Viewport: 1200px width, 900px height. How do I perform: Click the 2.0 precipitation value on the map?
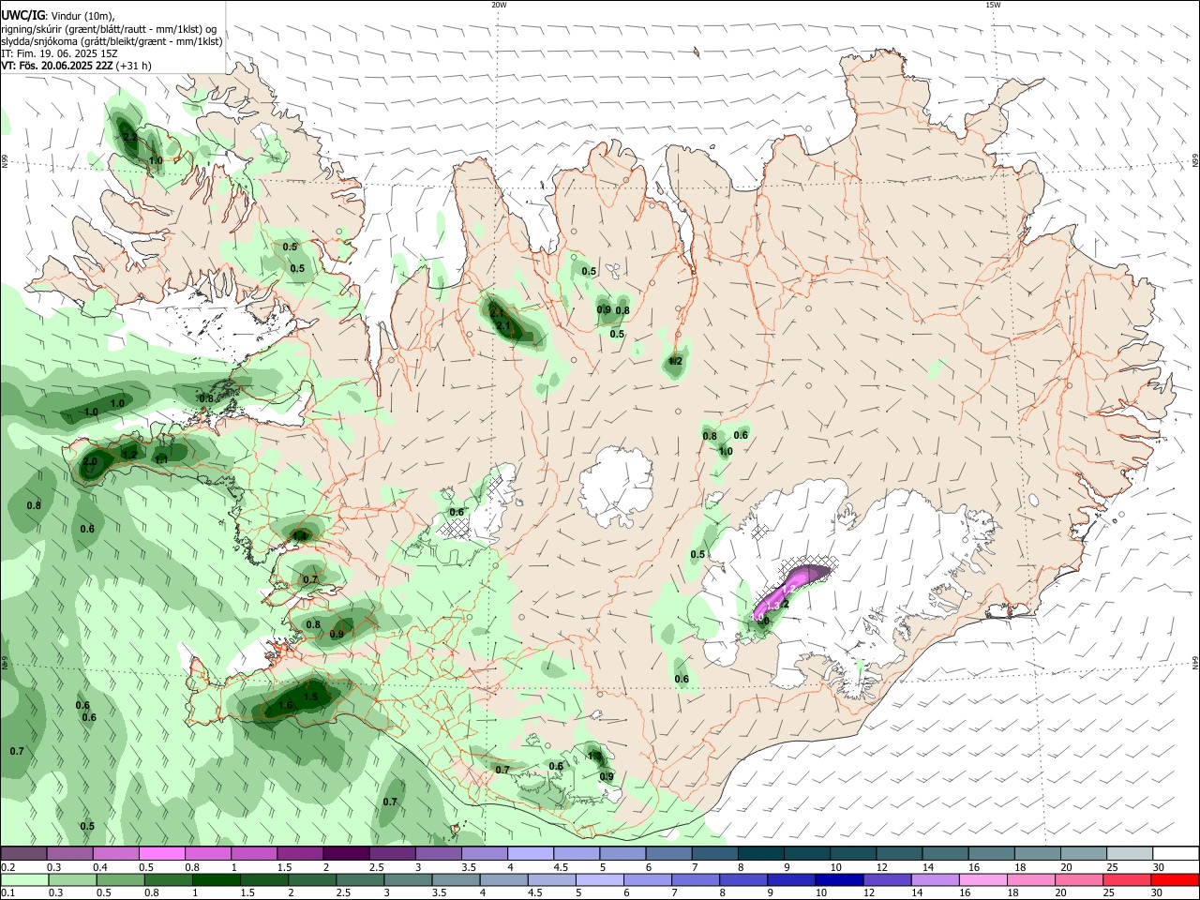(90, 462)
